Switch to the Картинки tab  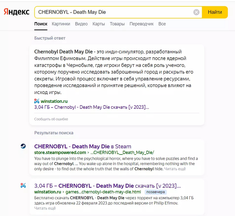click(61, 24)
